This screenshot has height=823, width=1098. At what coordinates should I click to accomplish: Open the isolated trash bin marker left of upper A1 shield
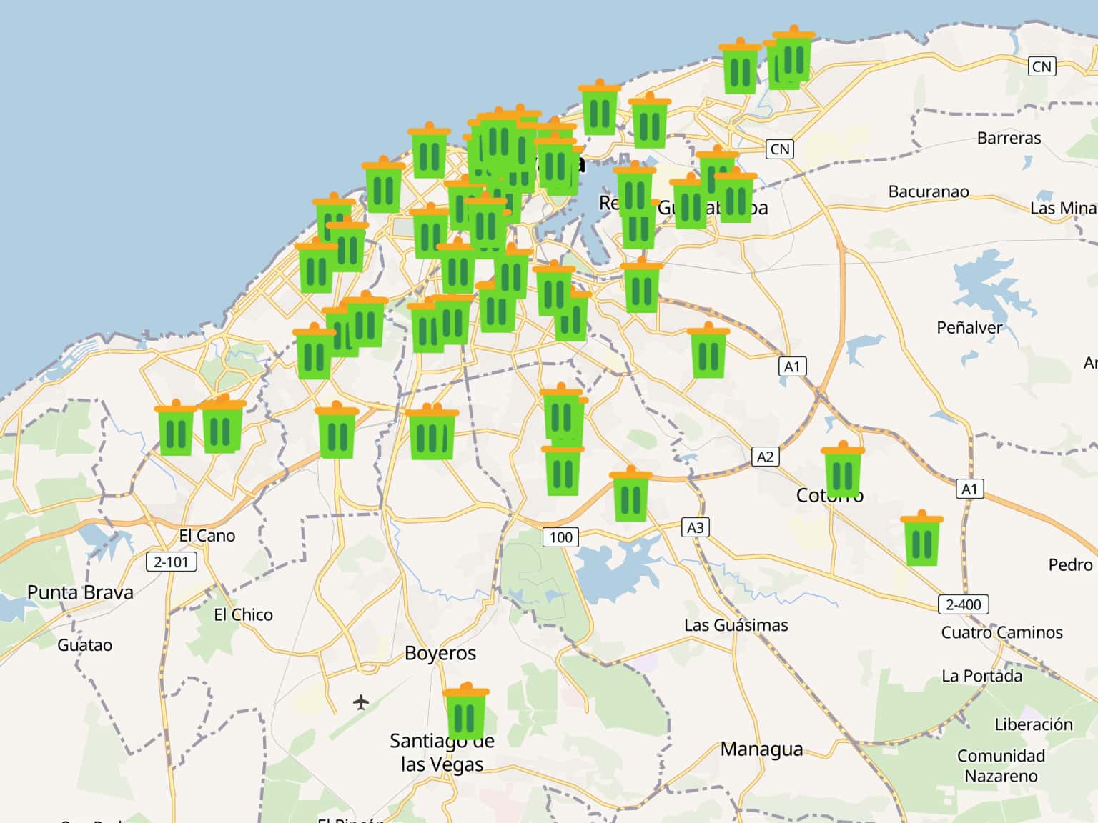point(708,351)
